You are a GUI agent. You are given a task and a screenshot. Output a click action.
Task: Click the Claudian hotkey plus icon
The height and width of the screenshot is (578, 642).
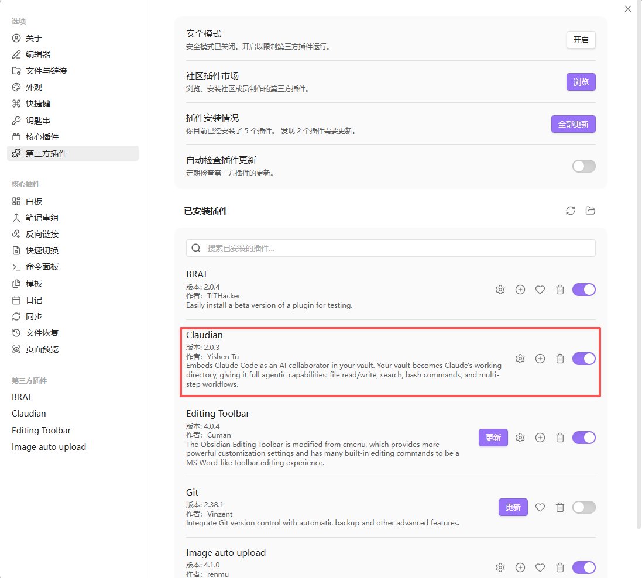(540, 359)
